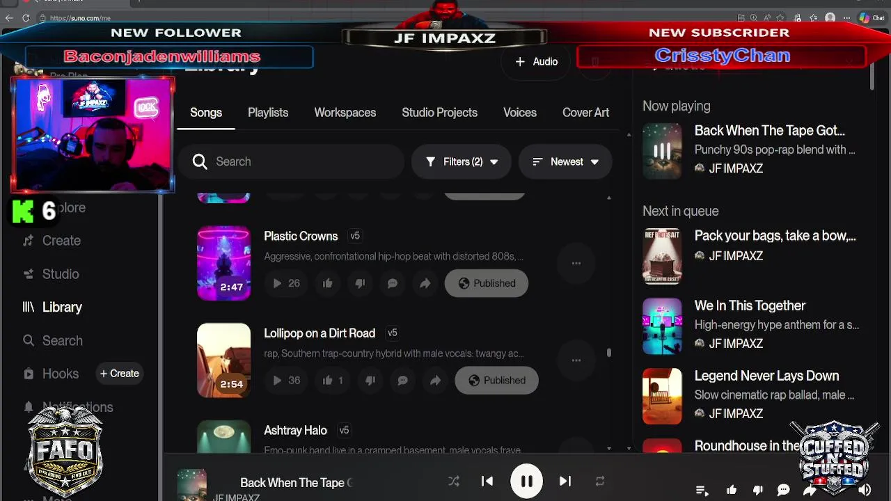The height and width of the screenshot is (501, 891).
Task: Toggle repeat in the player bar
Action: click(x=599, y=481)
